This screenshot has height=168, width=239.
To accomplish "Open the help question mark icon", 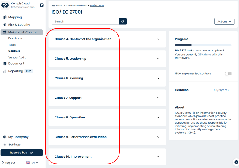I will pos(236,162).
